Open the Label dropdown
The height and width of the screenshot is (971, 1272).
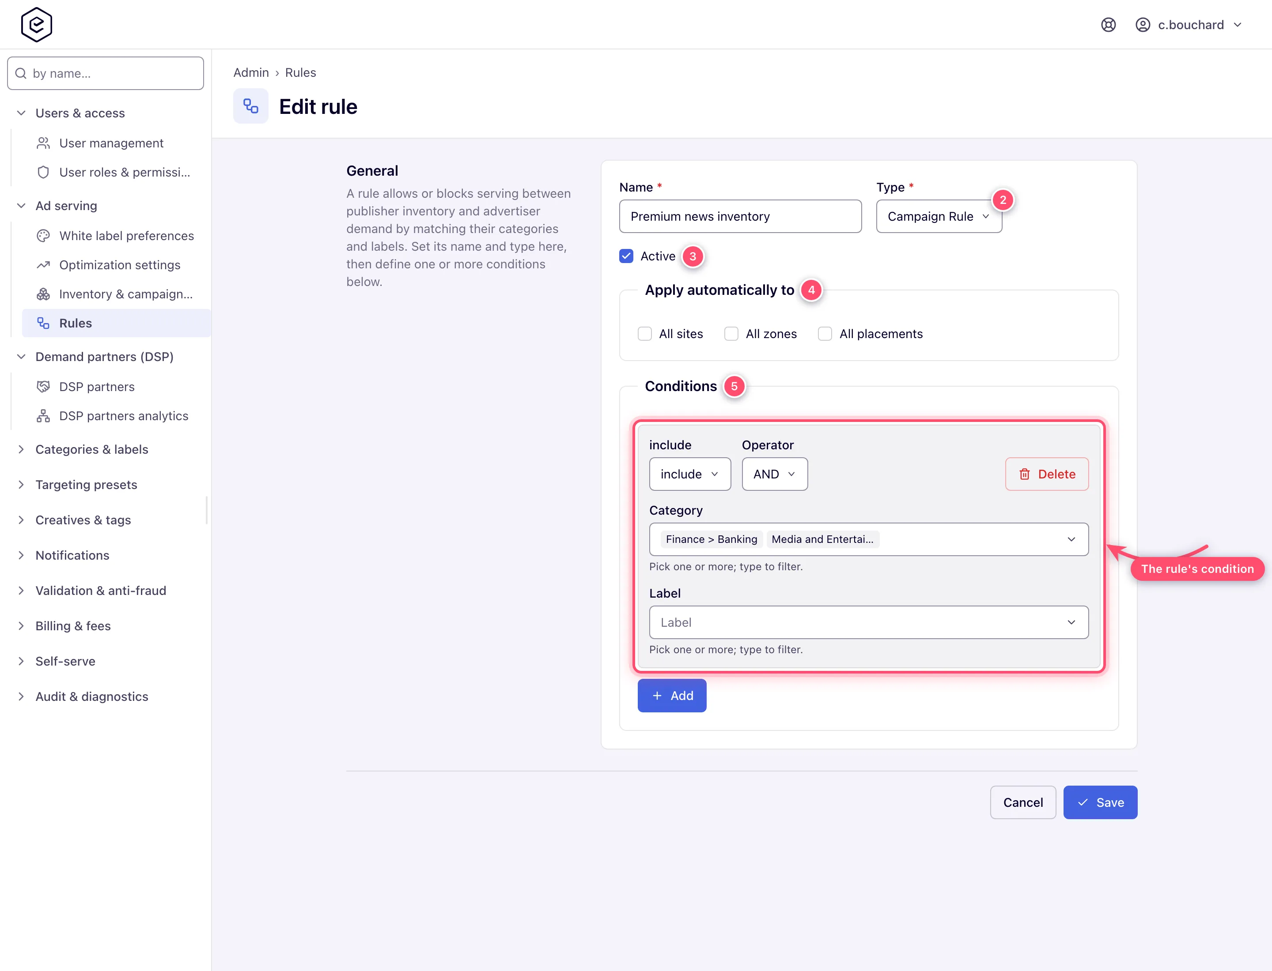[868, 622]
